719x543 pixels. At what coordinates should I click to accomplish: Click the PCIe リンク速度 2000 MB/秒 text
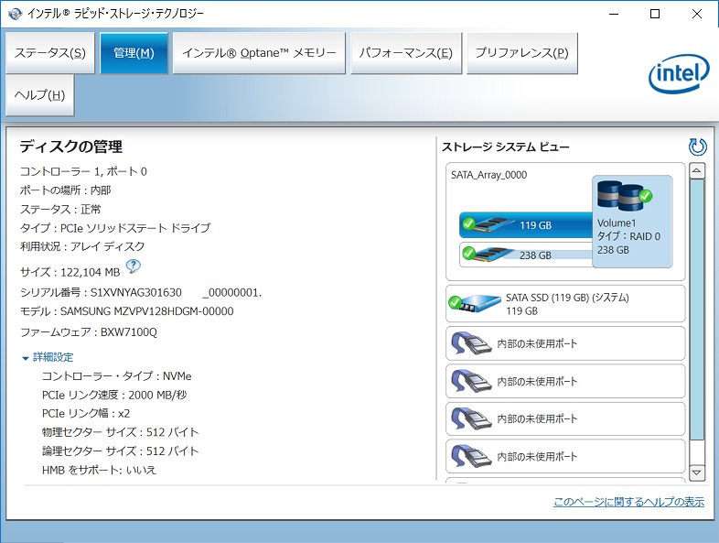click(x=114, y=395)
